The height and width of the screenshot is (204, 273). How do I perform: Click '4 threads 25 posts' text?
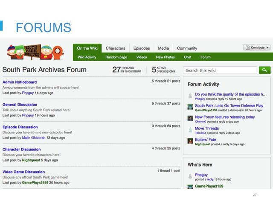pos(166,148)
